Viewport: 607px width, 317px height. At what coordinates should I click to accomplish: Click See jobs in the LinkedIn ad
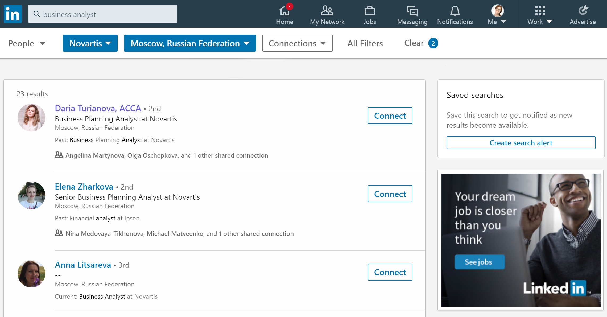[480, 262]
